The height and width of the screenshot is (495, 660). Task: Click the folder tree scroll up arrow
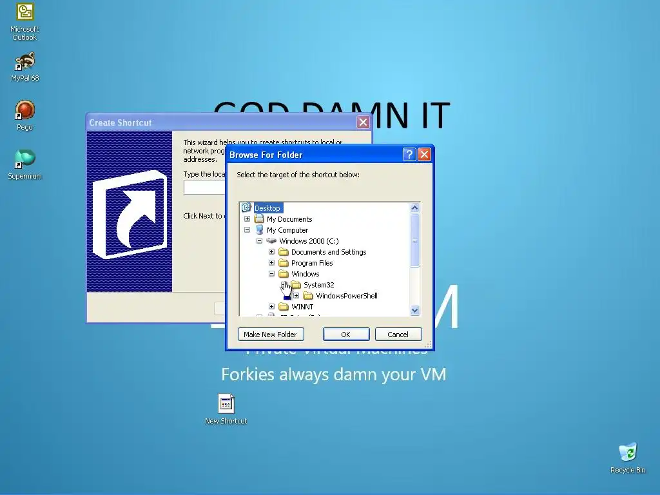[x=414, y=208]
